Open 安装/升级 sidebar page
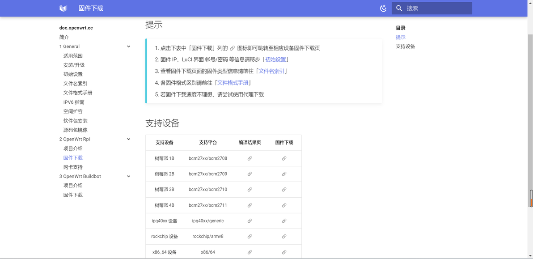This screenshot has height=259, width=533. [x=74, y=65]
